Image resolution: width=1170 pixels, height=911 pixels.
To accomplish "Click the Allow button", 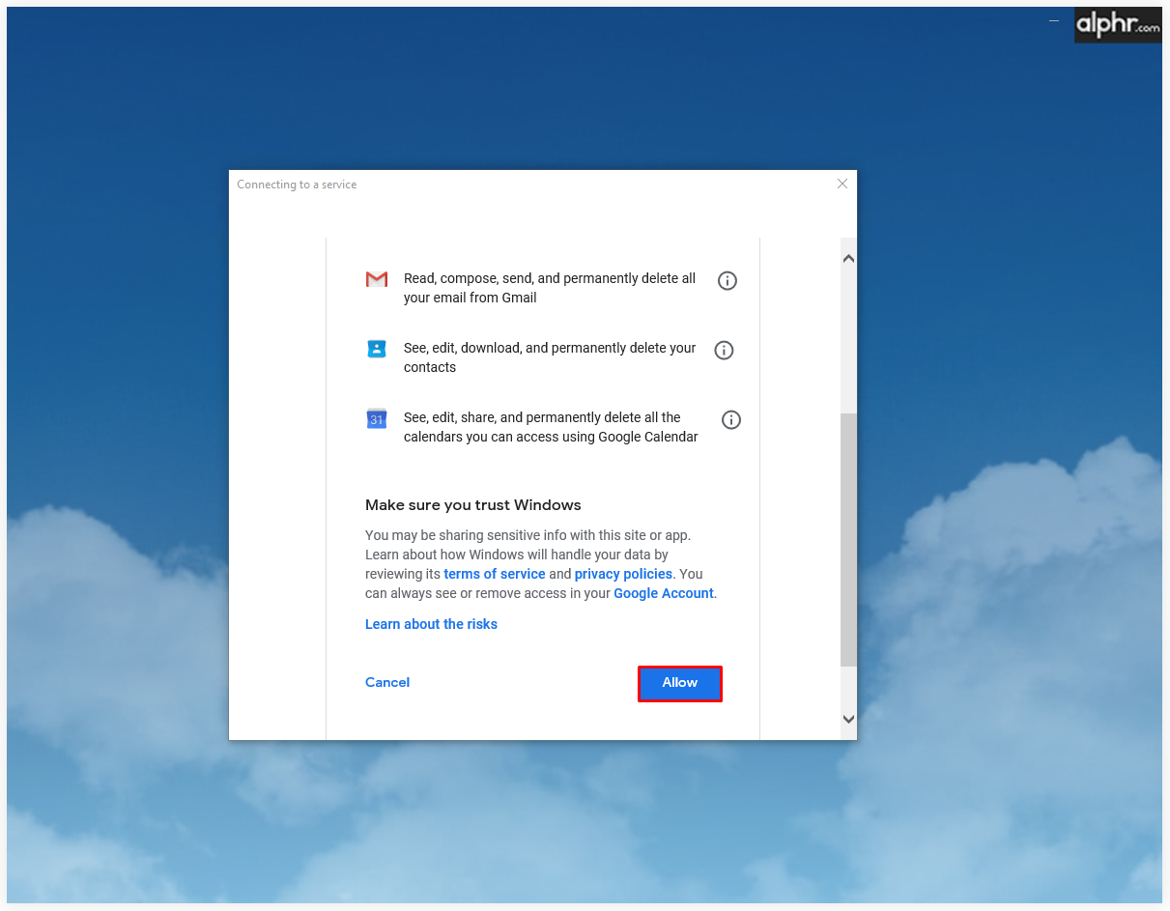I will (680, 683).
